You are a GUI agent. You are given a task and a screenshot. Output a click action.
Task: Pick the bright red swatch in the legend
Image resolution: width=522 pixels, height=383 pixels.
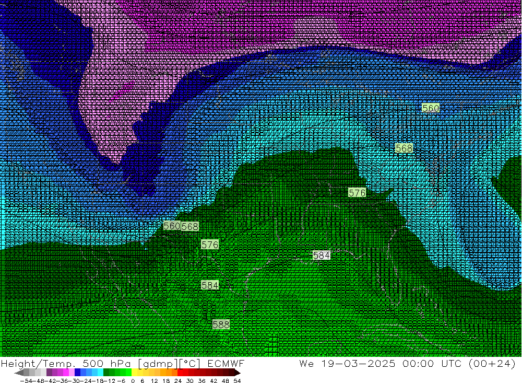click(x=180, y=373)
